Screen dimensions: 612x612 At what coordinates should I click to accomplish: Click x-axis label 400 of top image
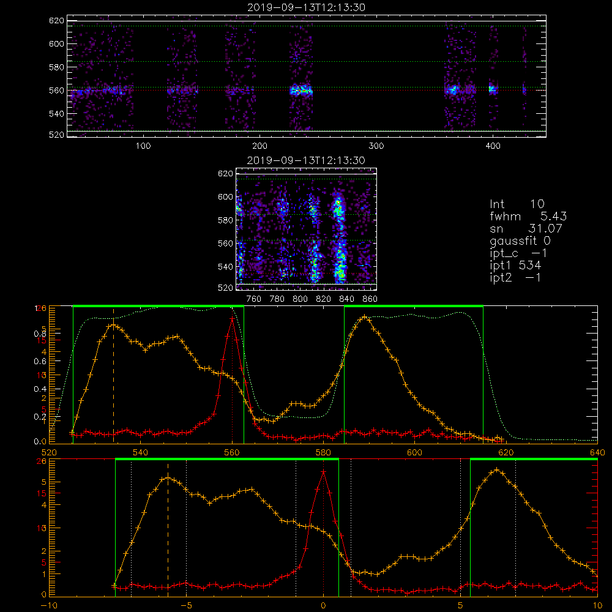tap(493, 146)
